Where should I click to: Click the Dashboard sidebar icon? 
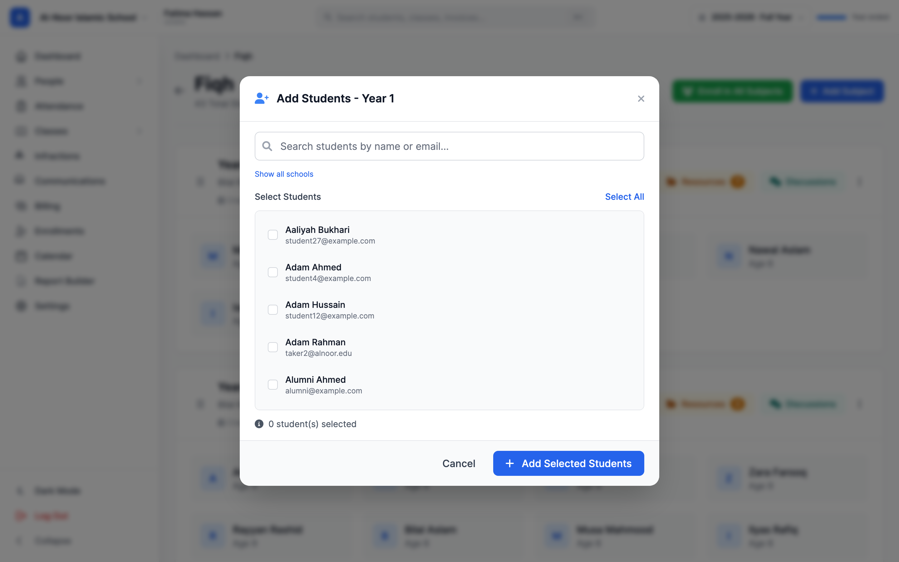coord(22,57)
